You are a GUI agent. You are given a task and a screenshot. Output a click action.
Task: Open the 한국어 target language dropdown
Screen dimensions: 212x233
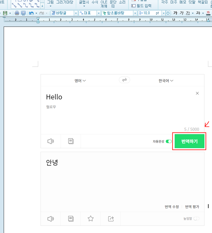point(166,81)
